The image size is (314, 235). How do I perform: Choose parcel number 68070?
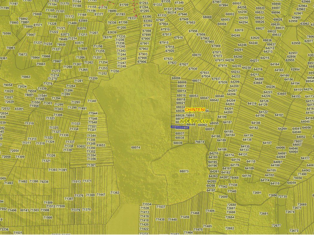coord(196,55)
